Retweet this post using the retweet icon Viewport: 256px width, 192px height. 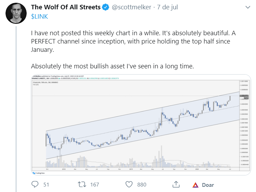[82, 184]
